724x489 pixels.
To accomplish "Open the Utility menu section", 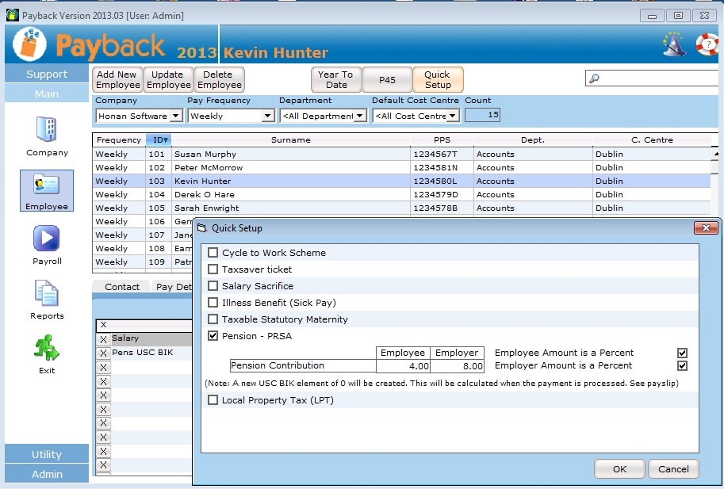I will tap(46, 454).
